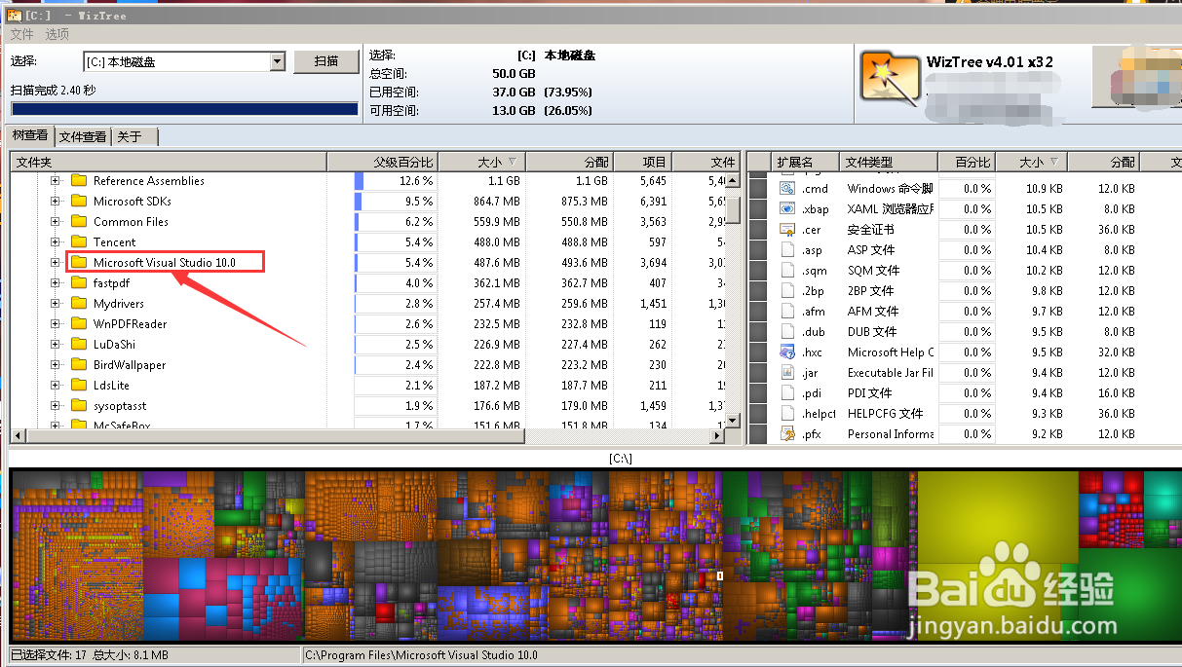Viewport: 1182px width, 667px height.
Task: Click folder tree vertical scrollbar down arrow
Action: (733, 423)
